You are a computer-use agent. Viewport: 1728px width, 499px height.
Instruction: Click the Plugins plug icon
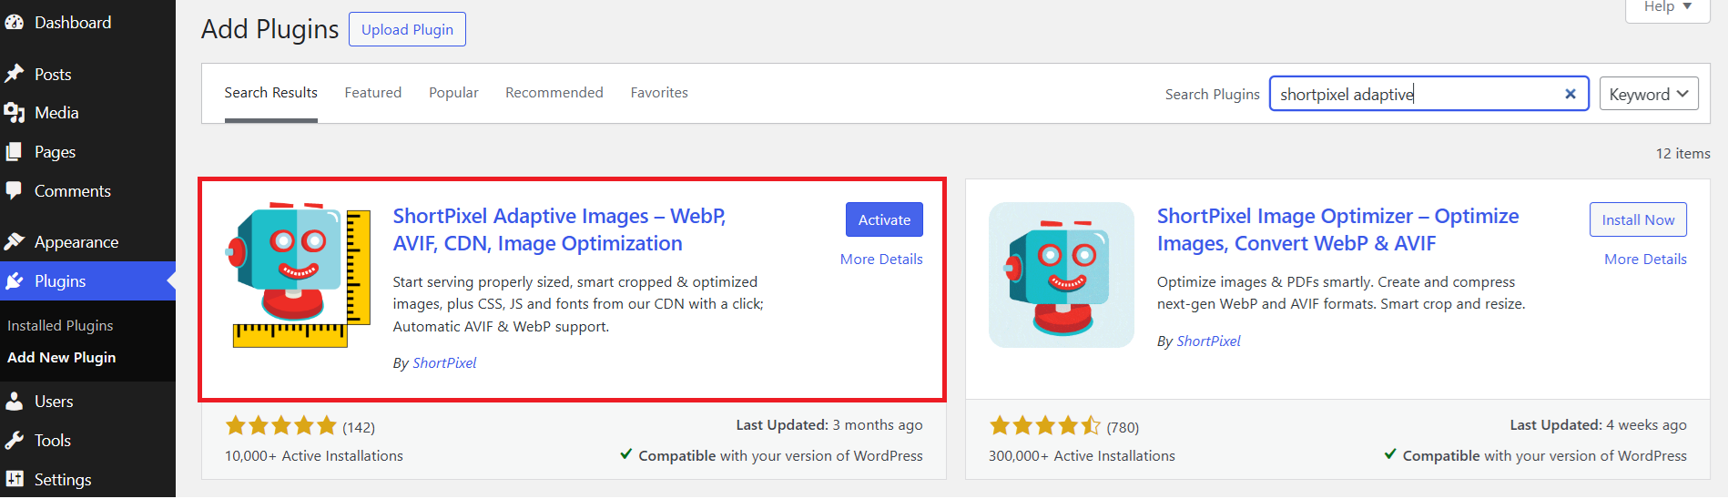pos(14,281)
